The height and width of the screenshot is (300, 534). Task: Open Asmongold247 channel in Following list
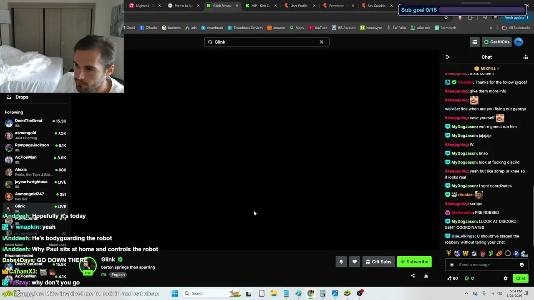coord(35,196)
